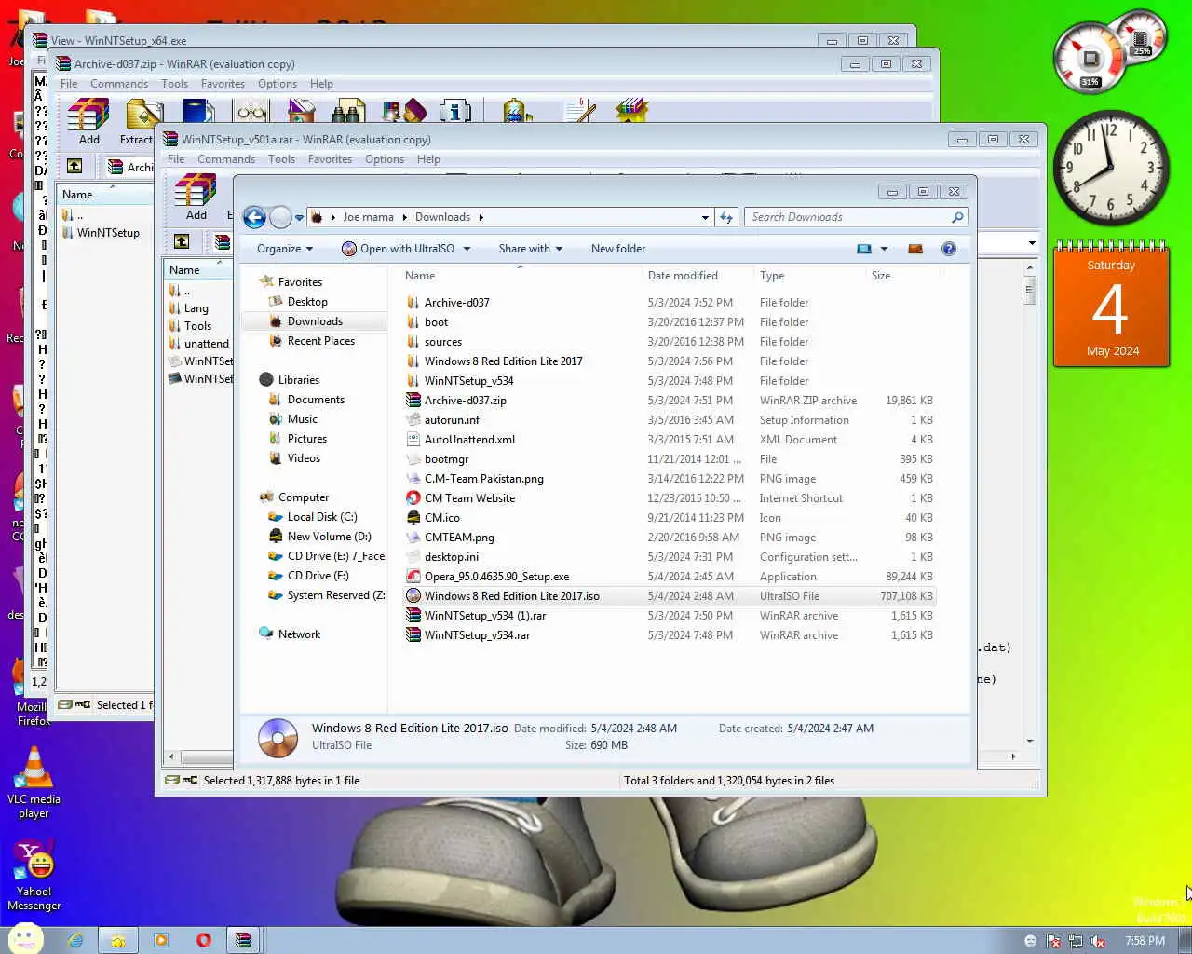
Task: Select CD Drive (F:)
Action: [318, 576]
